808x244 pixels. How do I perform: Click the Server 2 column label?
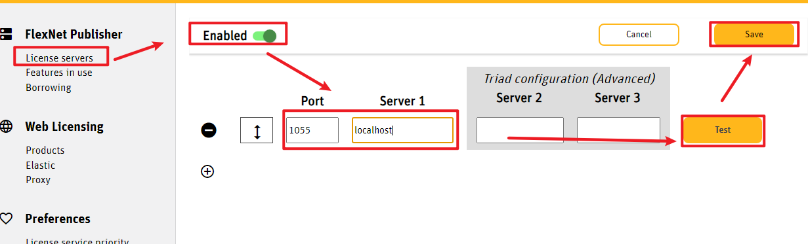pyautogui.click(x=519, y=98)
